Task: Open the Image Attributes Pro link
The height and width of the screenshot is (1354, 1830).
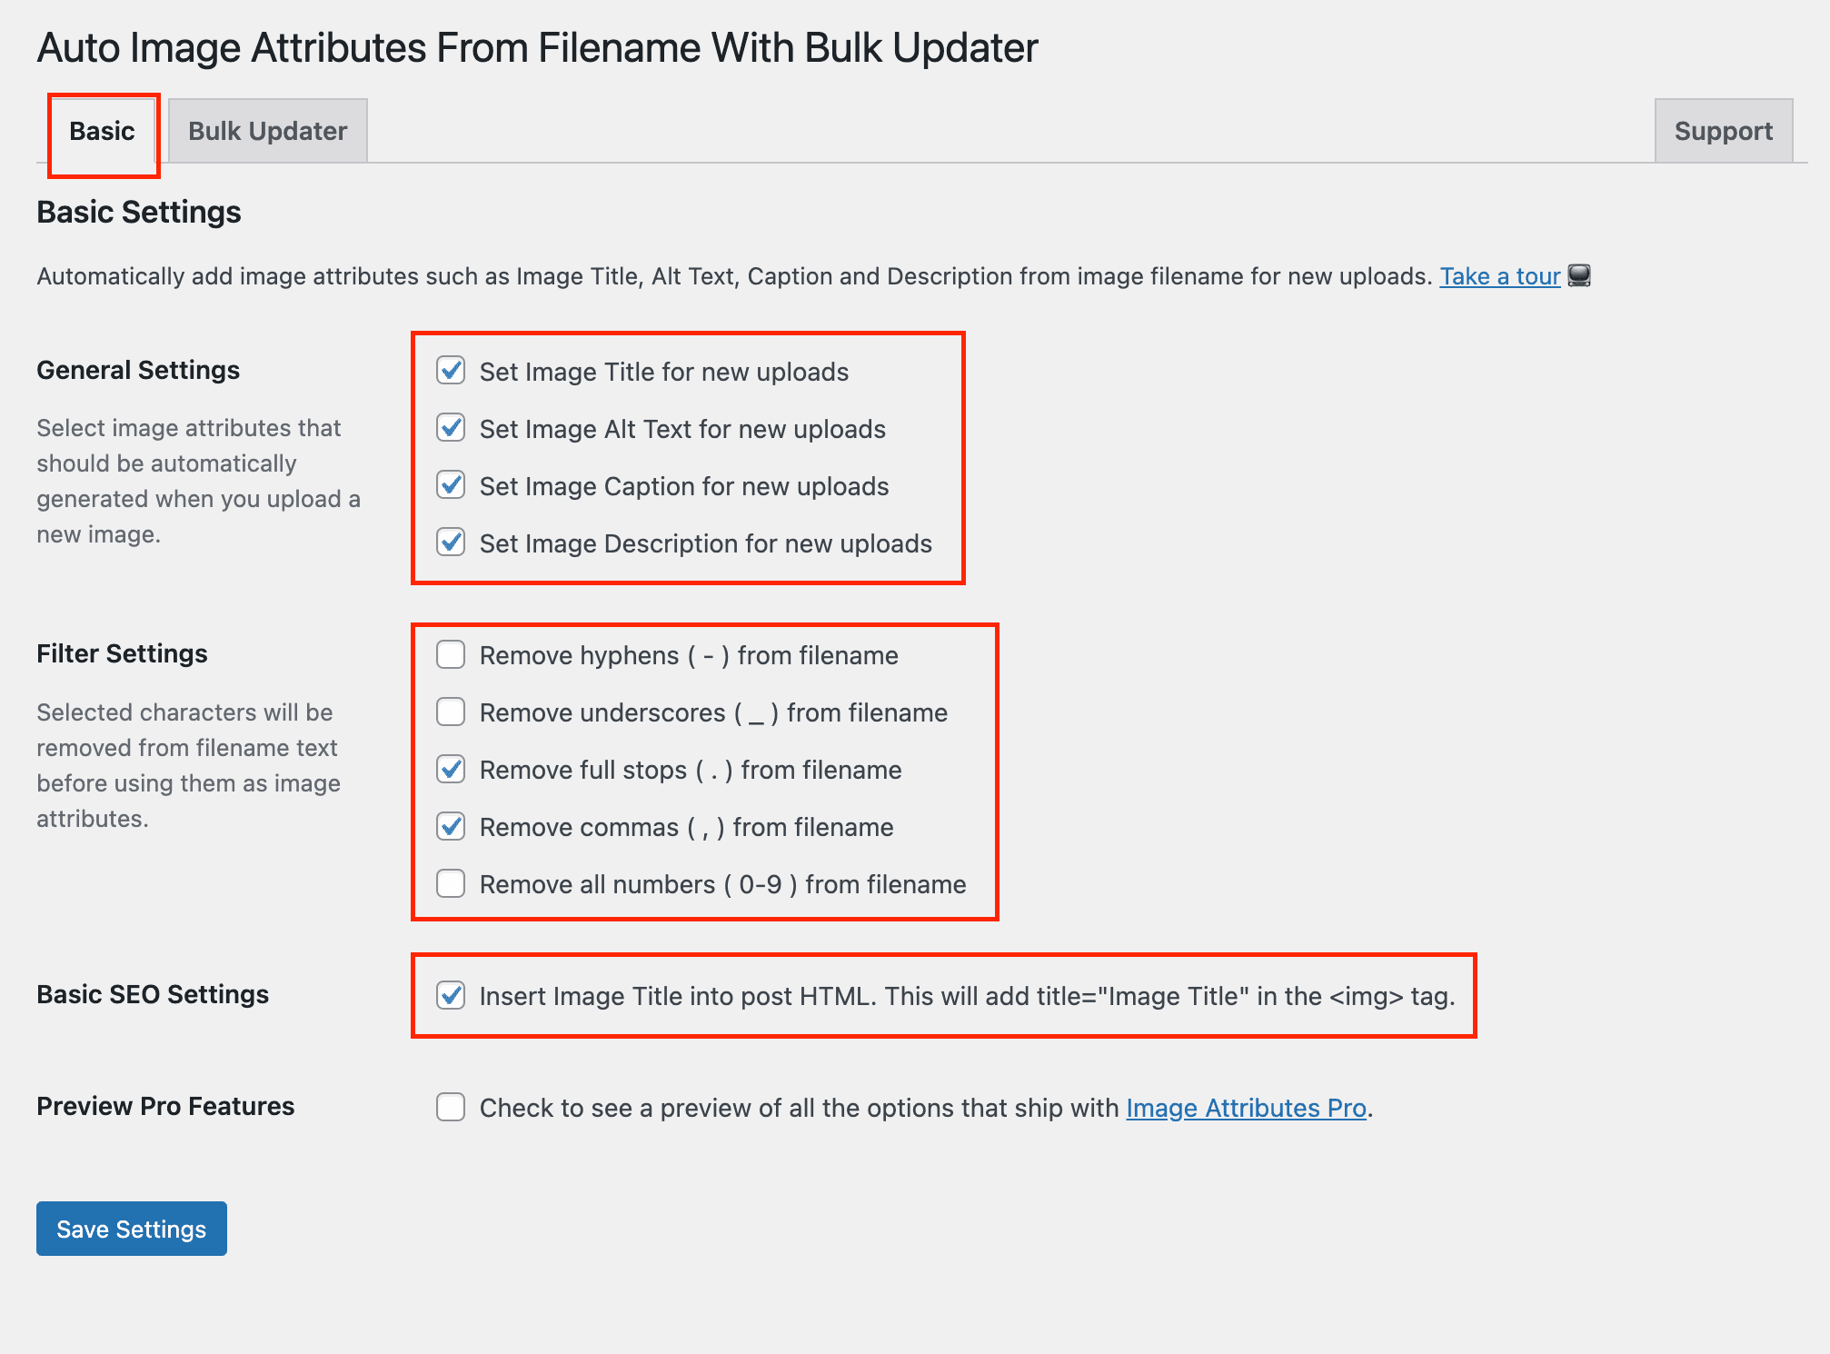Action: pyautogui.click(x=1246, y=1108)
